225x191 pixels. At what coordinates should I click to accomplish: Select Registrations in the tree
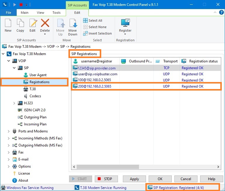pyautogui.click(x=37, y=82)
